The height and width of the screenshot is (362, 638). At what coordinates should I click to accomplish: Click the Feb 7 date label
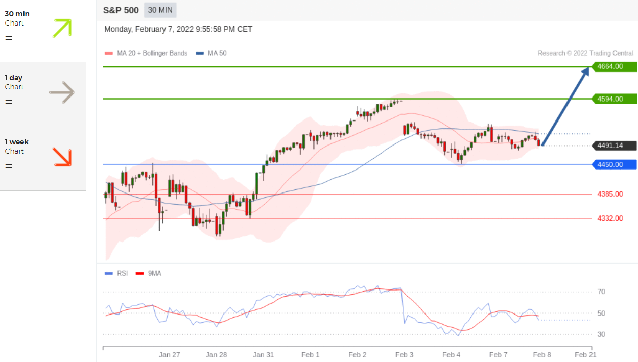tap(499, 354)
